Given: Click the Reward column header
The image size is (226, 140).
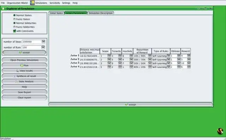Looking at the screenshot, I should click(x=185, y=51).
